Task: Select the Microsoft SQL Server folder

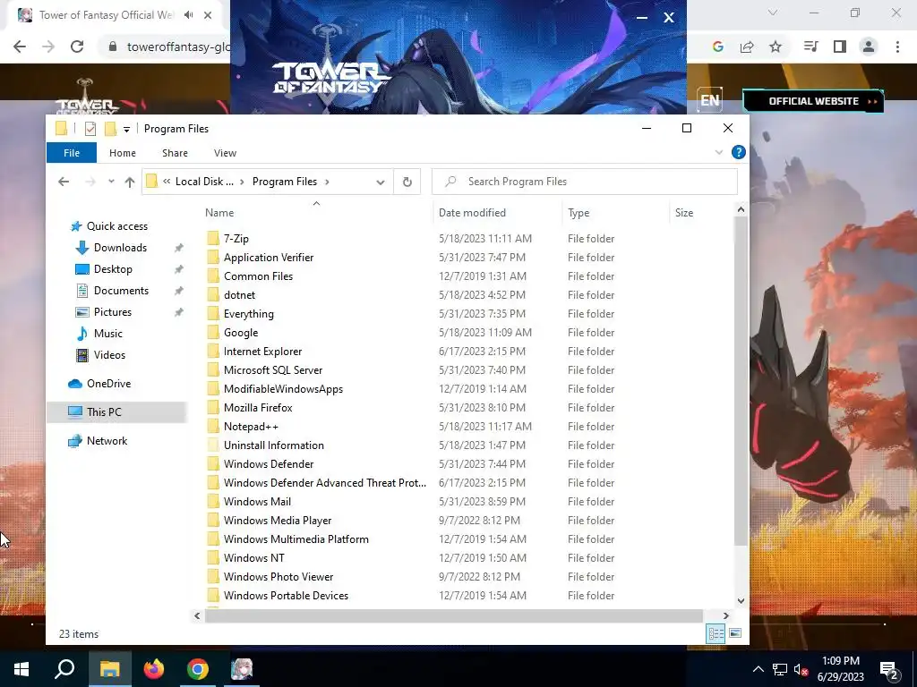Action: coord(273,370)
